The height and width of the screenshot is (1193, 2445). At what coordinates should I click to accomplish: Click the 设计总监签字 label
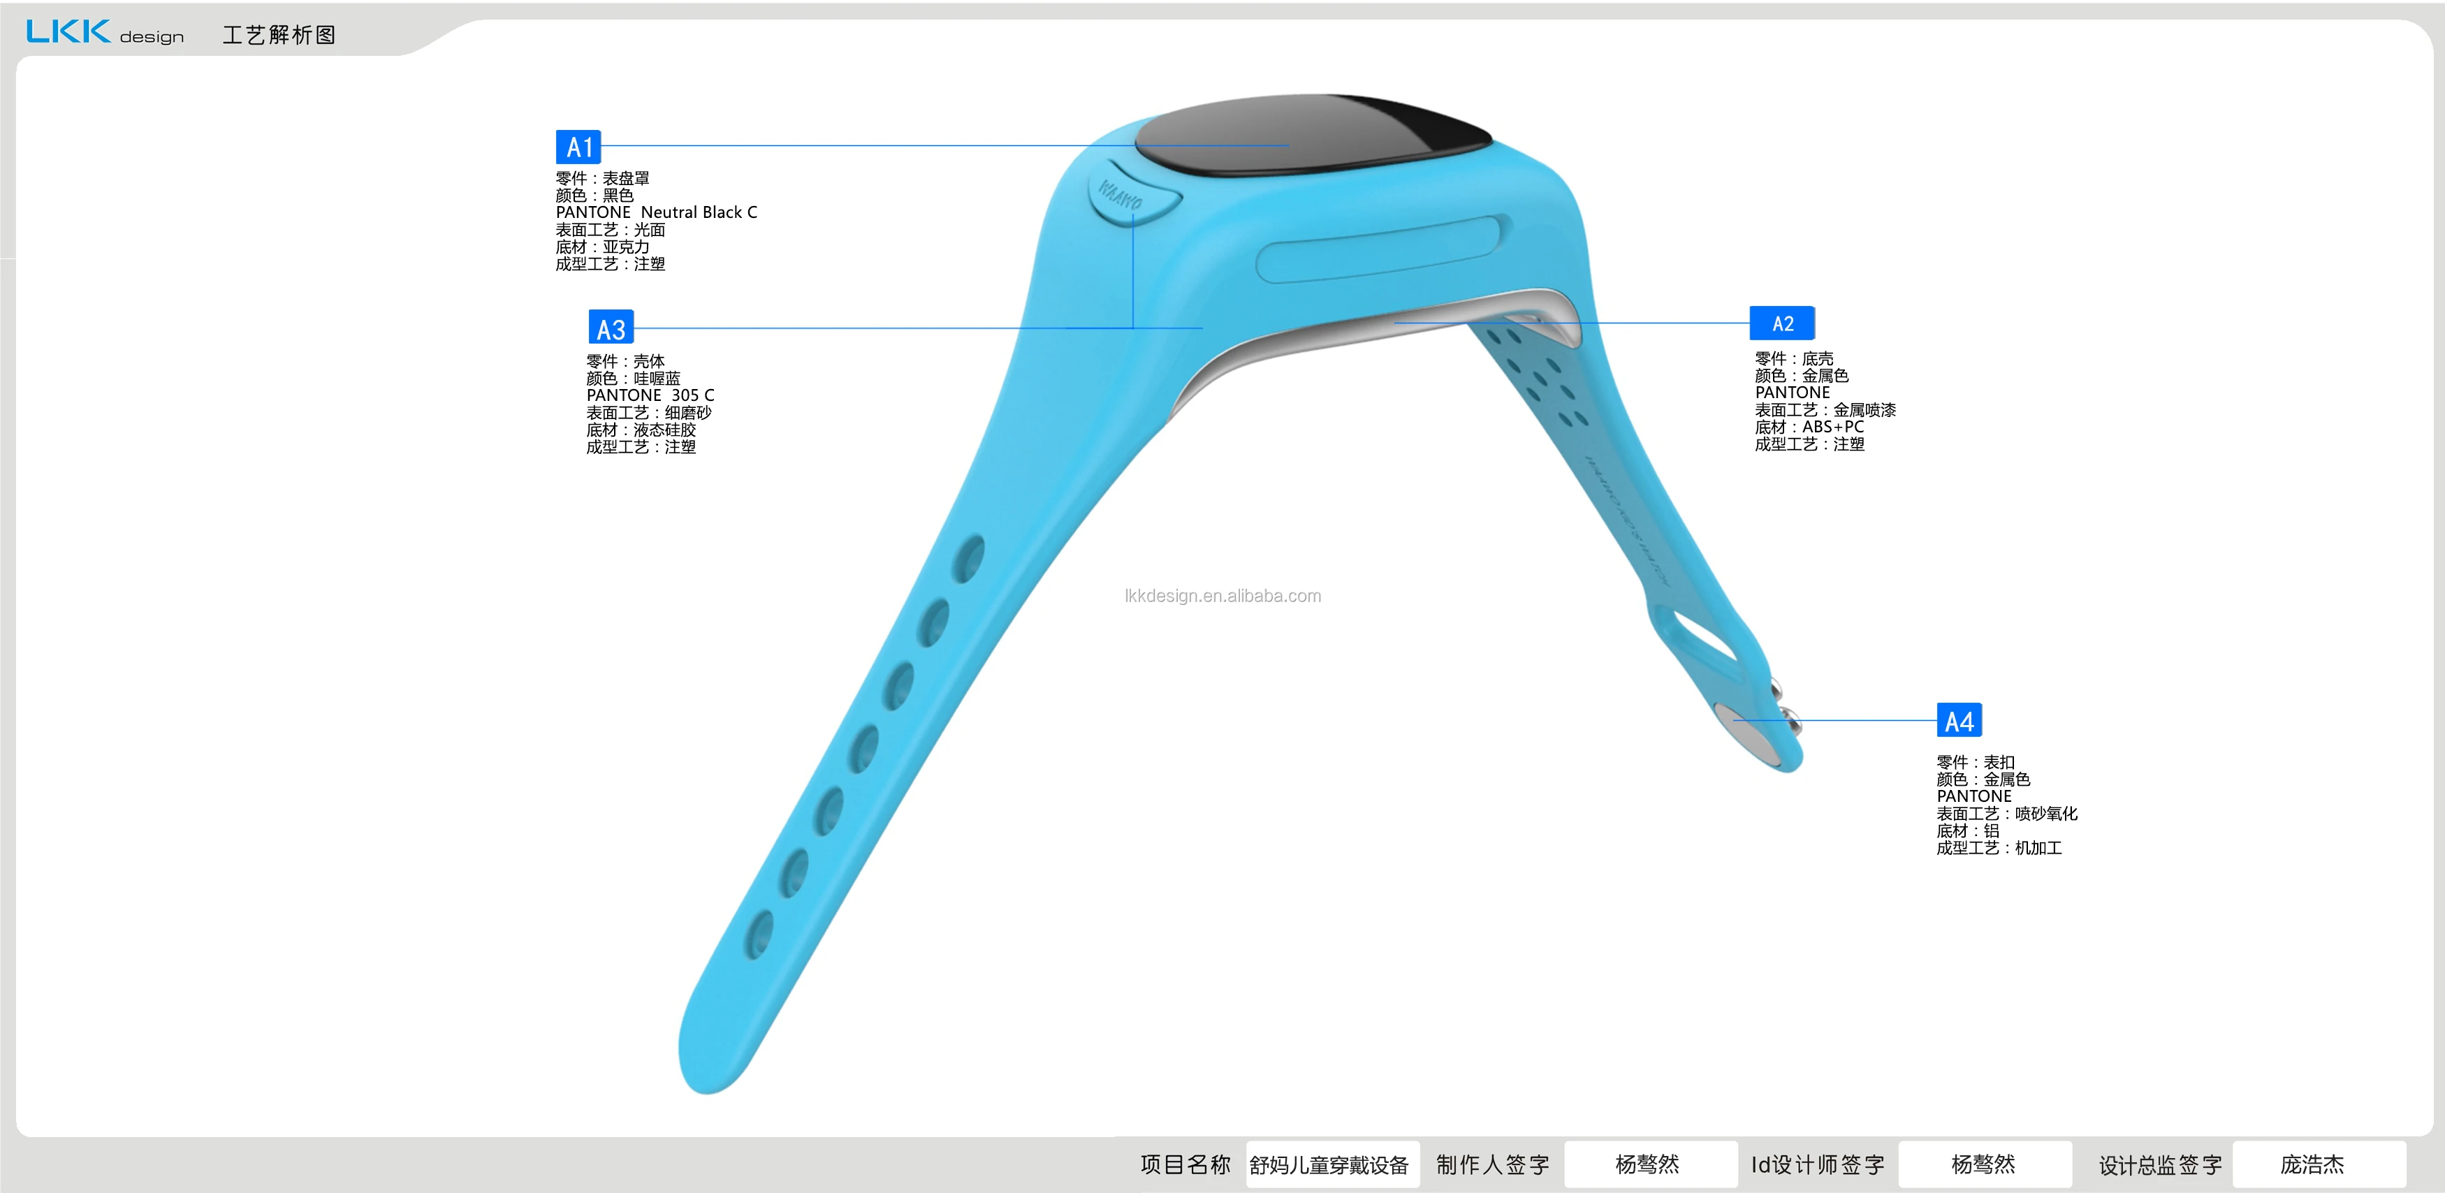pos(2160,1164)
